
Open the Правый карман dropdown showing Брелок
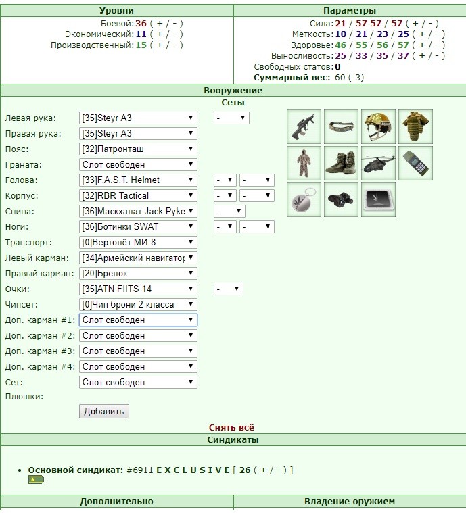point(138,273)
